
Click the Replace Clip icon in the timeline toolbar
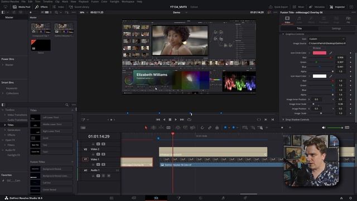click(x=192, y=128)
